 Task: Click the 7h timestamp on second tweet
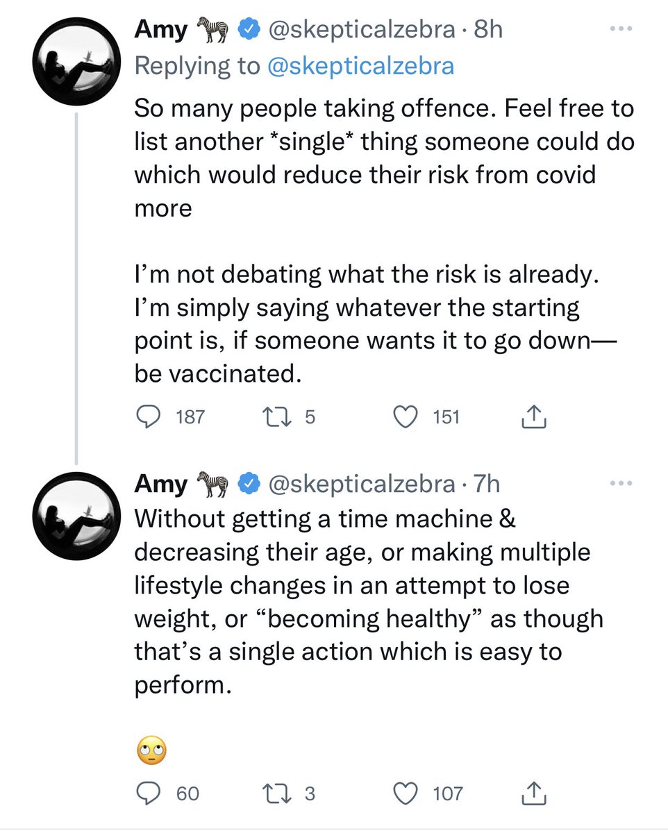[486, 484]
